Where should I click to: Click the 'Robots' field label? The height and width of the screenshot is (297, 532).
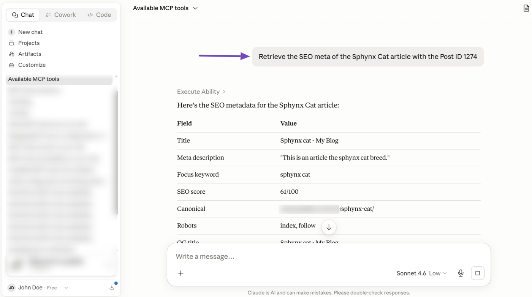tap(187, 226)
